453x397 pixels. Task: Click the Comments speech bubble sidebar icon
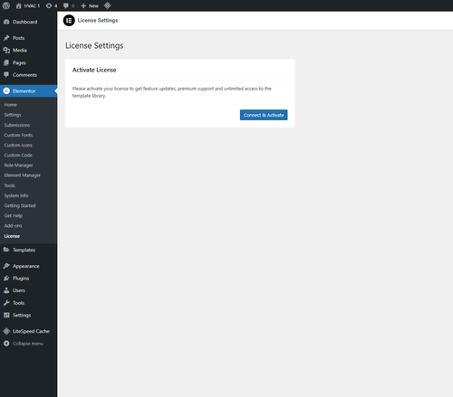tap(6, 75)
